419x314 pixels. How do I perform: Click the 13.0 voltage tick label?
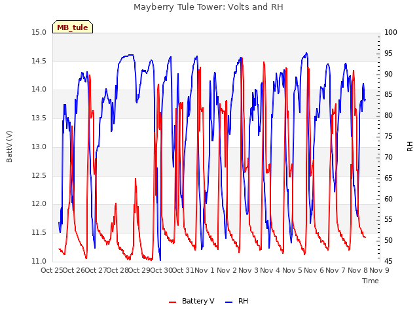39,147
